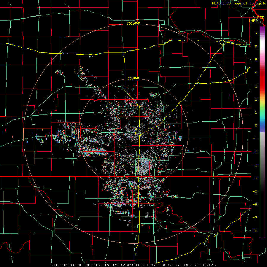Click the "100 NMI" range ring label
267x267 pixels.
(133, 23)
